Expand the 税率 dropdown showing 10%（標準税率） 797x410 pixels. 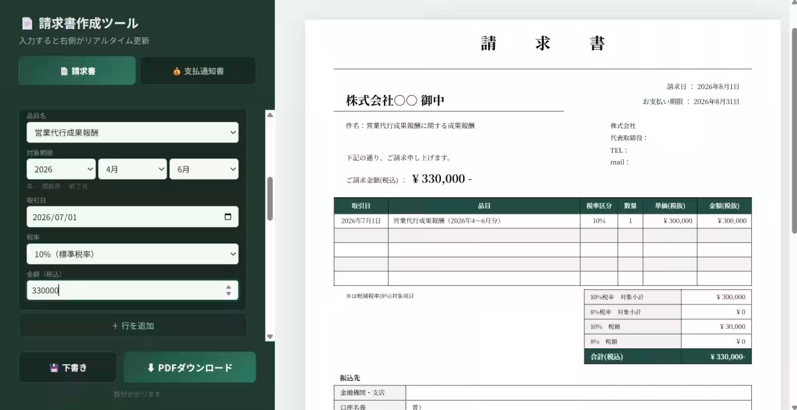[132, 253]
